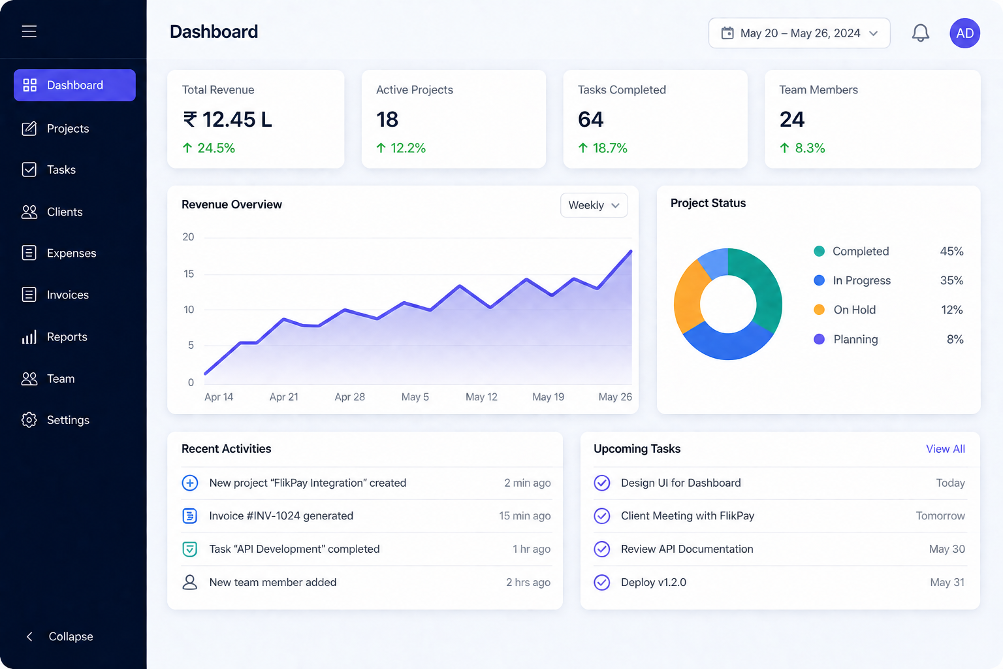Screen dimensions: 1003x669
Task: Go to Projects in the sidebar
Action: pos(74,129)
